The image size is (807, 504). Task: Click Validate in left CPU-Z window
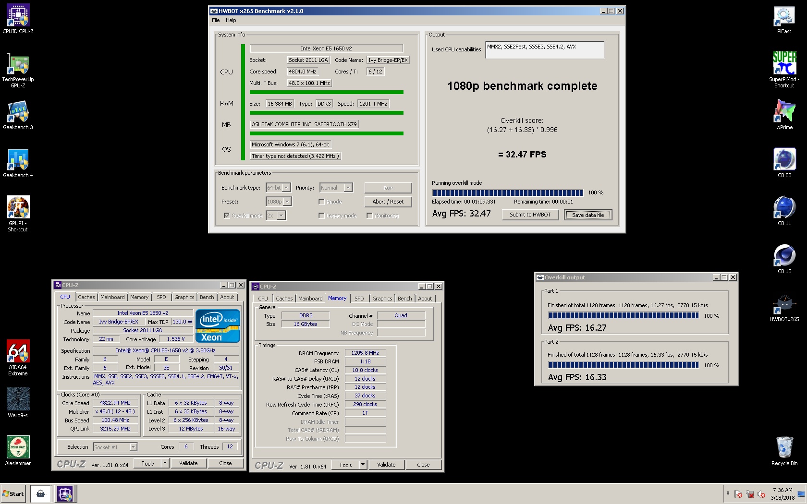(x=188, y=463)
